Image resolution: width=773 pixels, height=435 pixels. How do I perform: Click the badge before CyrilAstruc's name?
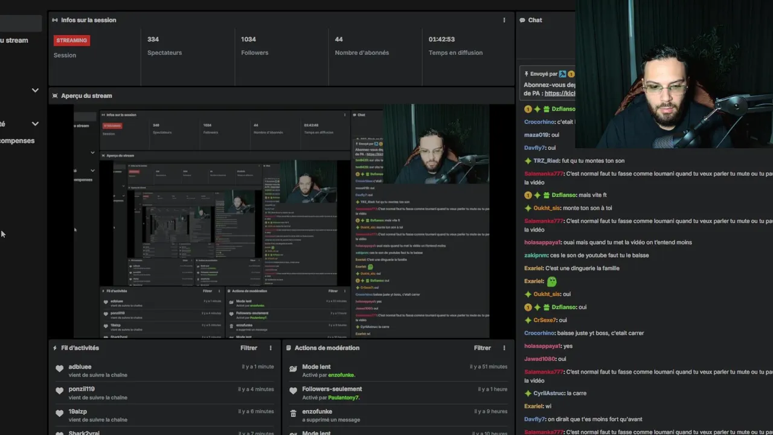(x=528, y=393)
